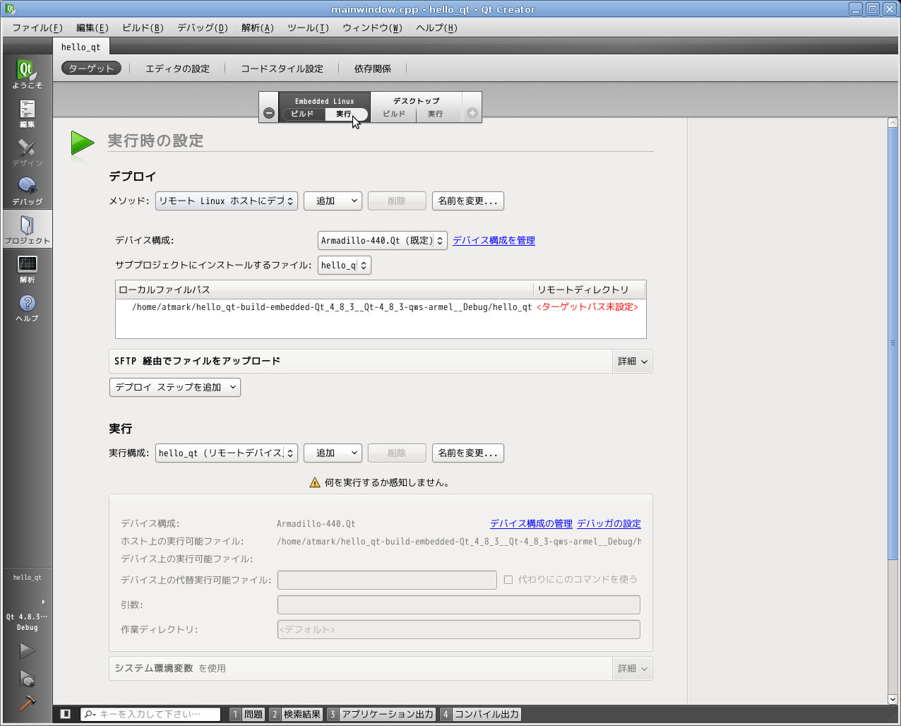This screenshot has width=901, height=726.
Task: Open the Help (ヘルプ) mode
Action: click(x=27, y=307)
